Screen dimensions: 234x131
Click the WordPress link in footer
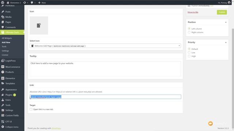pos(56,128)
